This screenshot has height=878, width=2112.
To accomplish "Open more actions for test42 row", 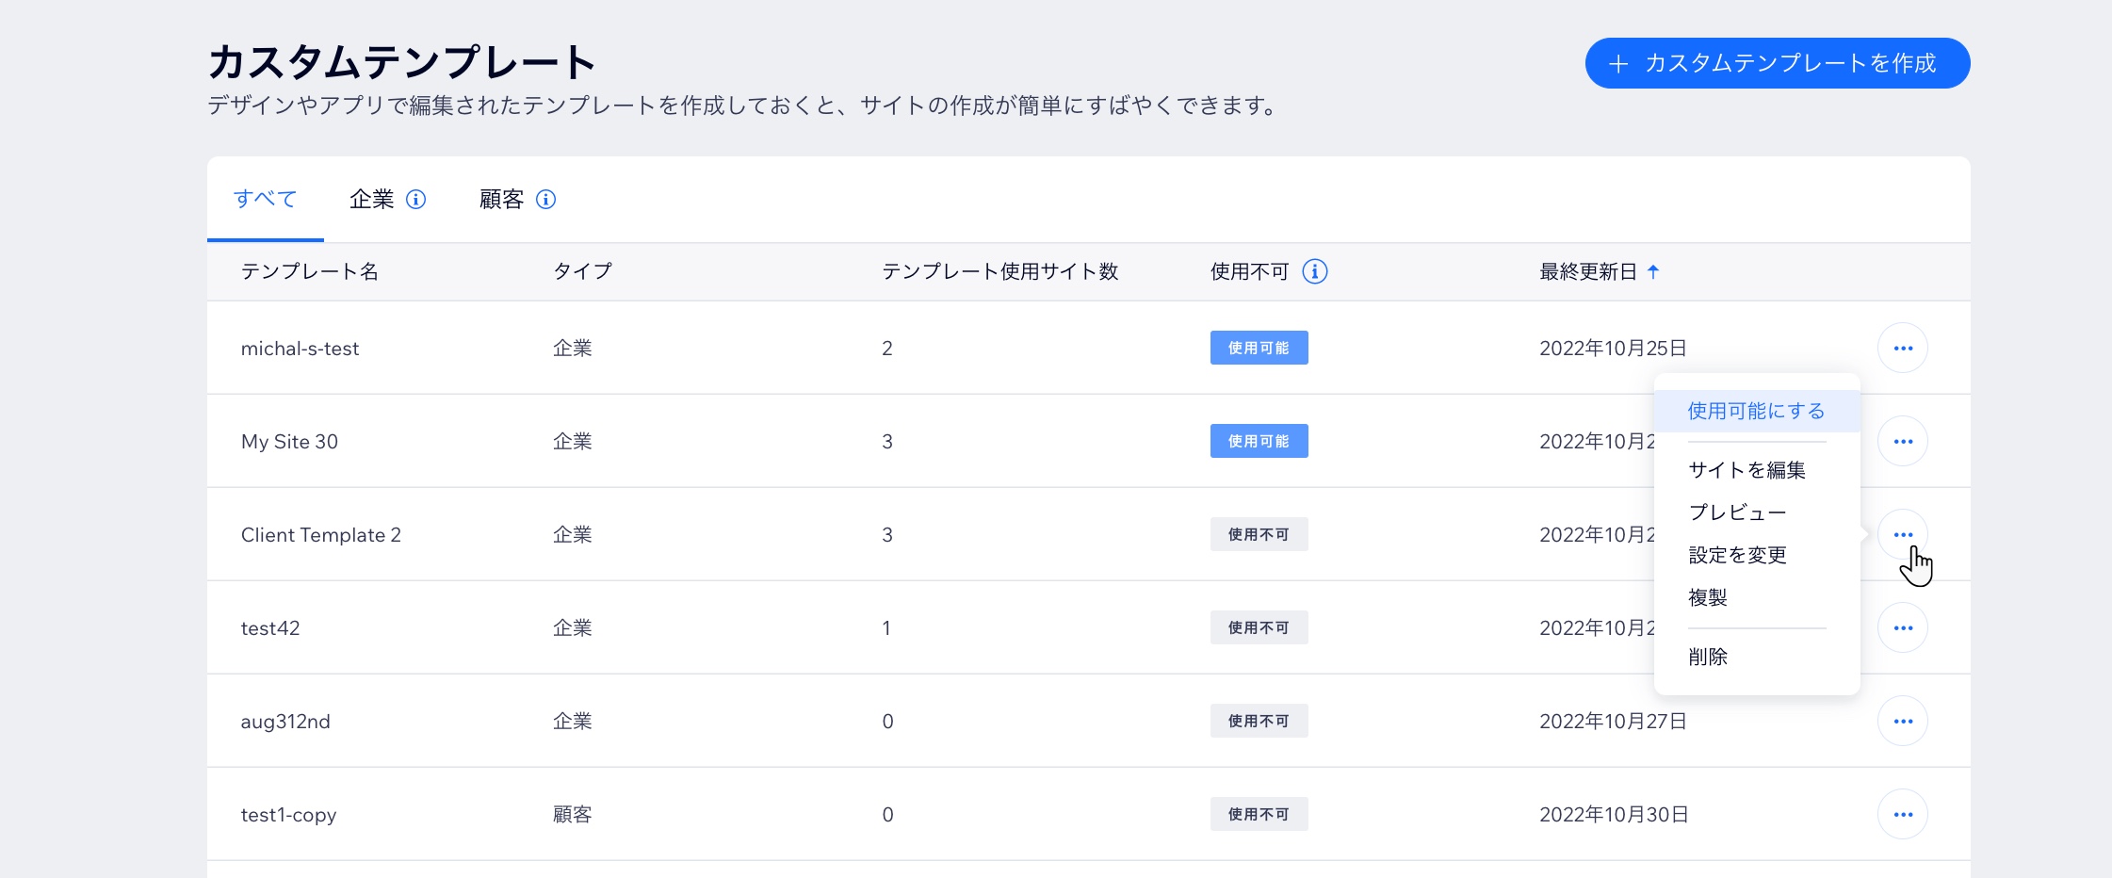I will pyautogui.click(x=1902, y=628).
